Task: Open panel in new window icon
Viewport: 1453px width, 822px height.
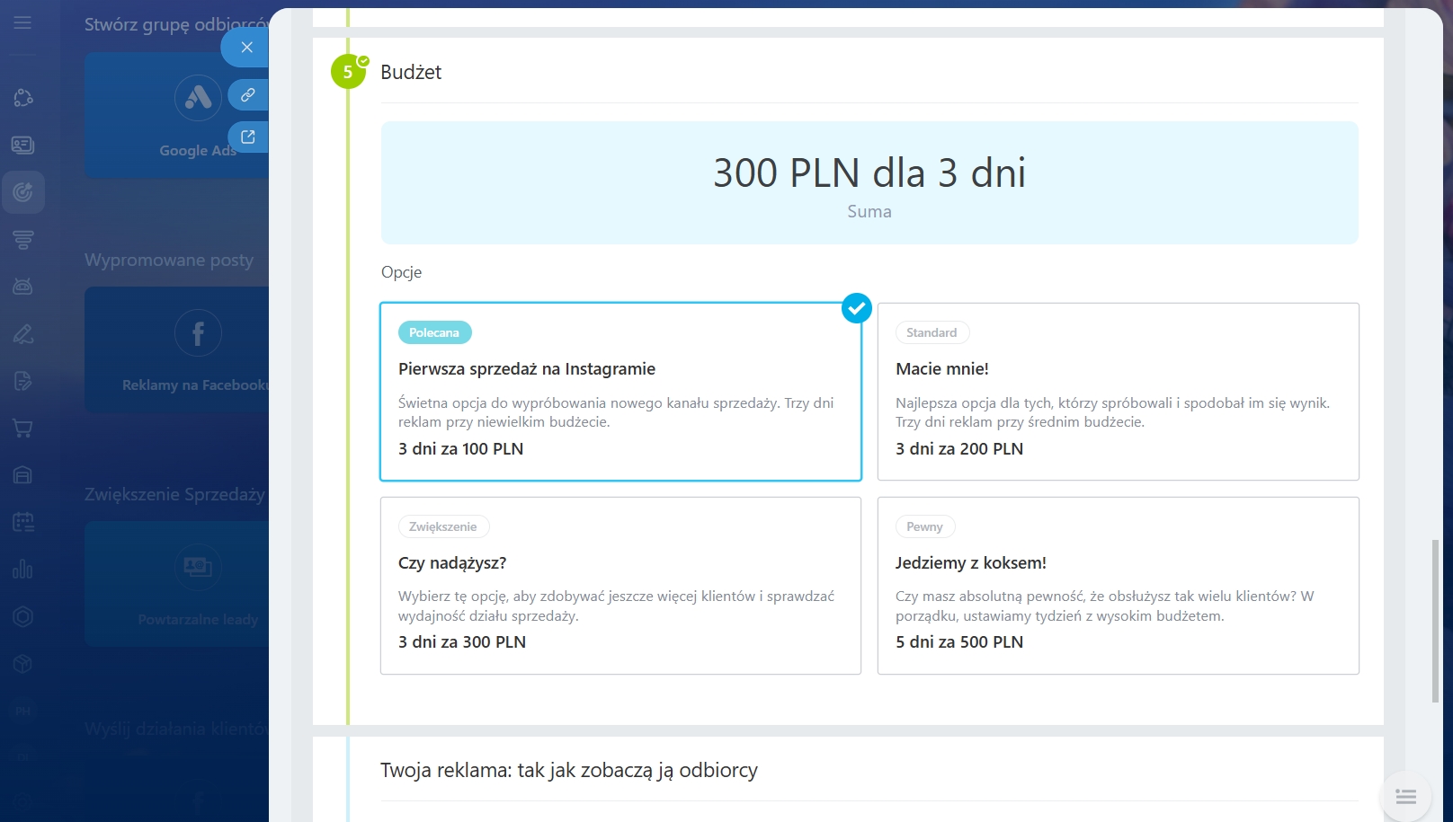Action: point(248,137)
